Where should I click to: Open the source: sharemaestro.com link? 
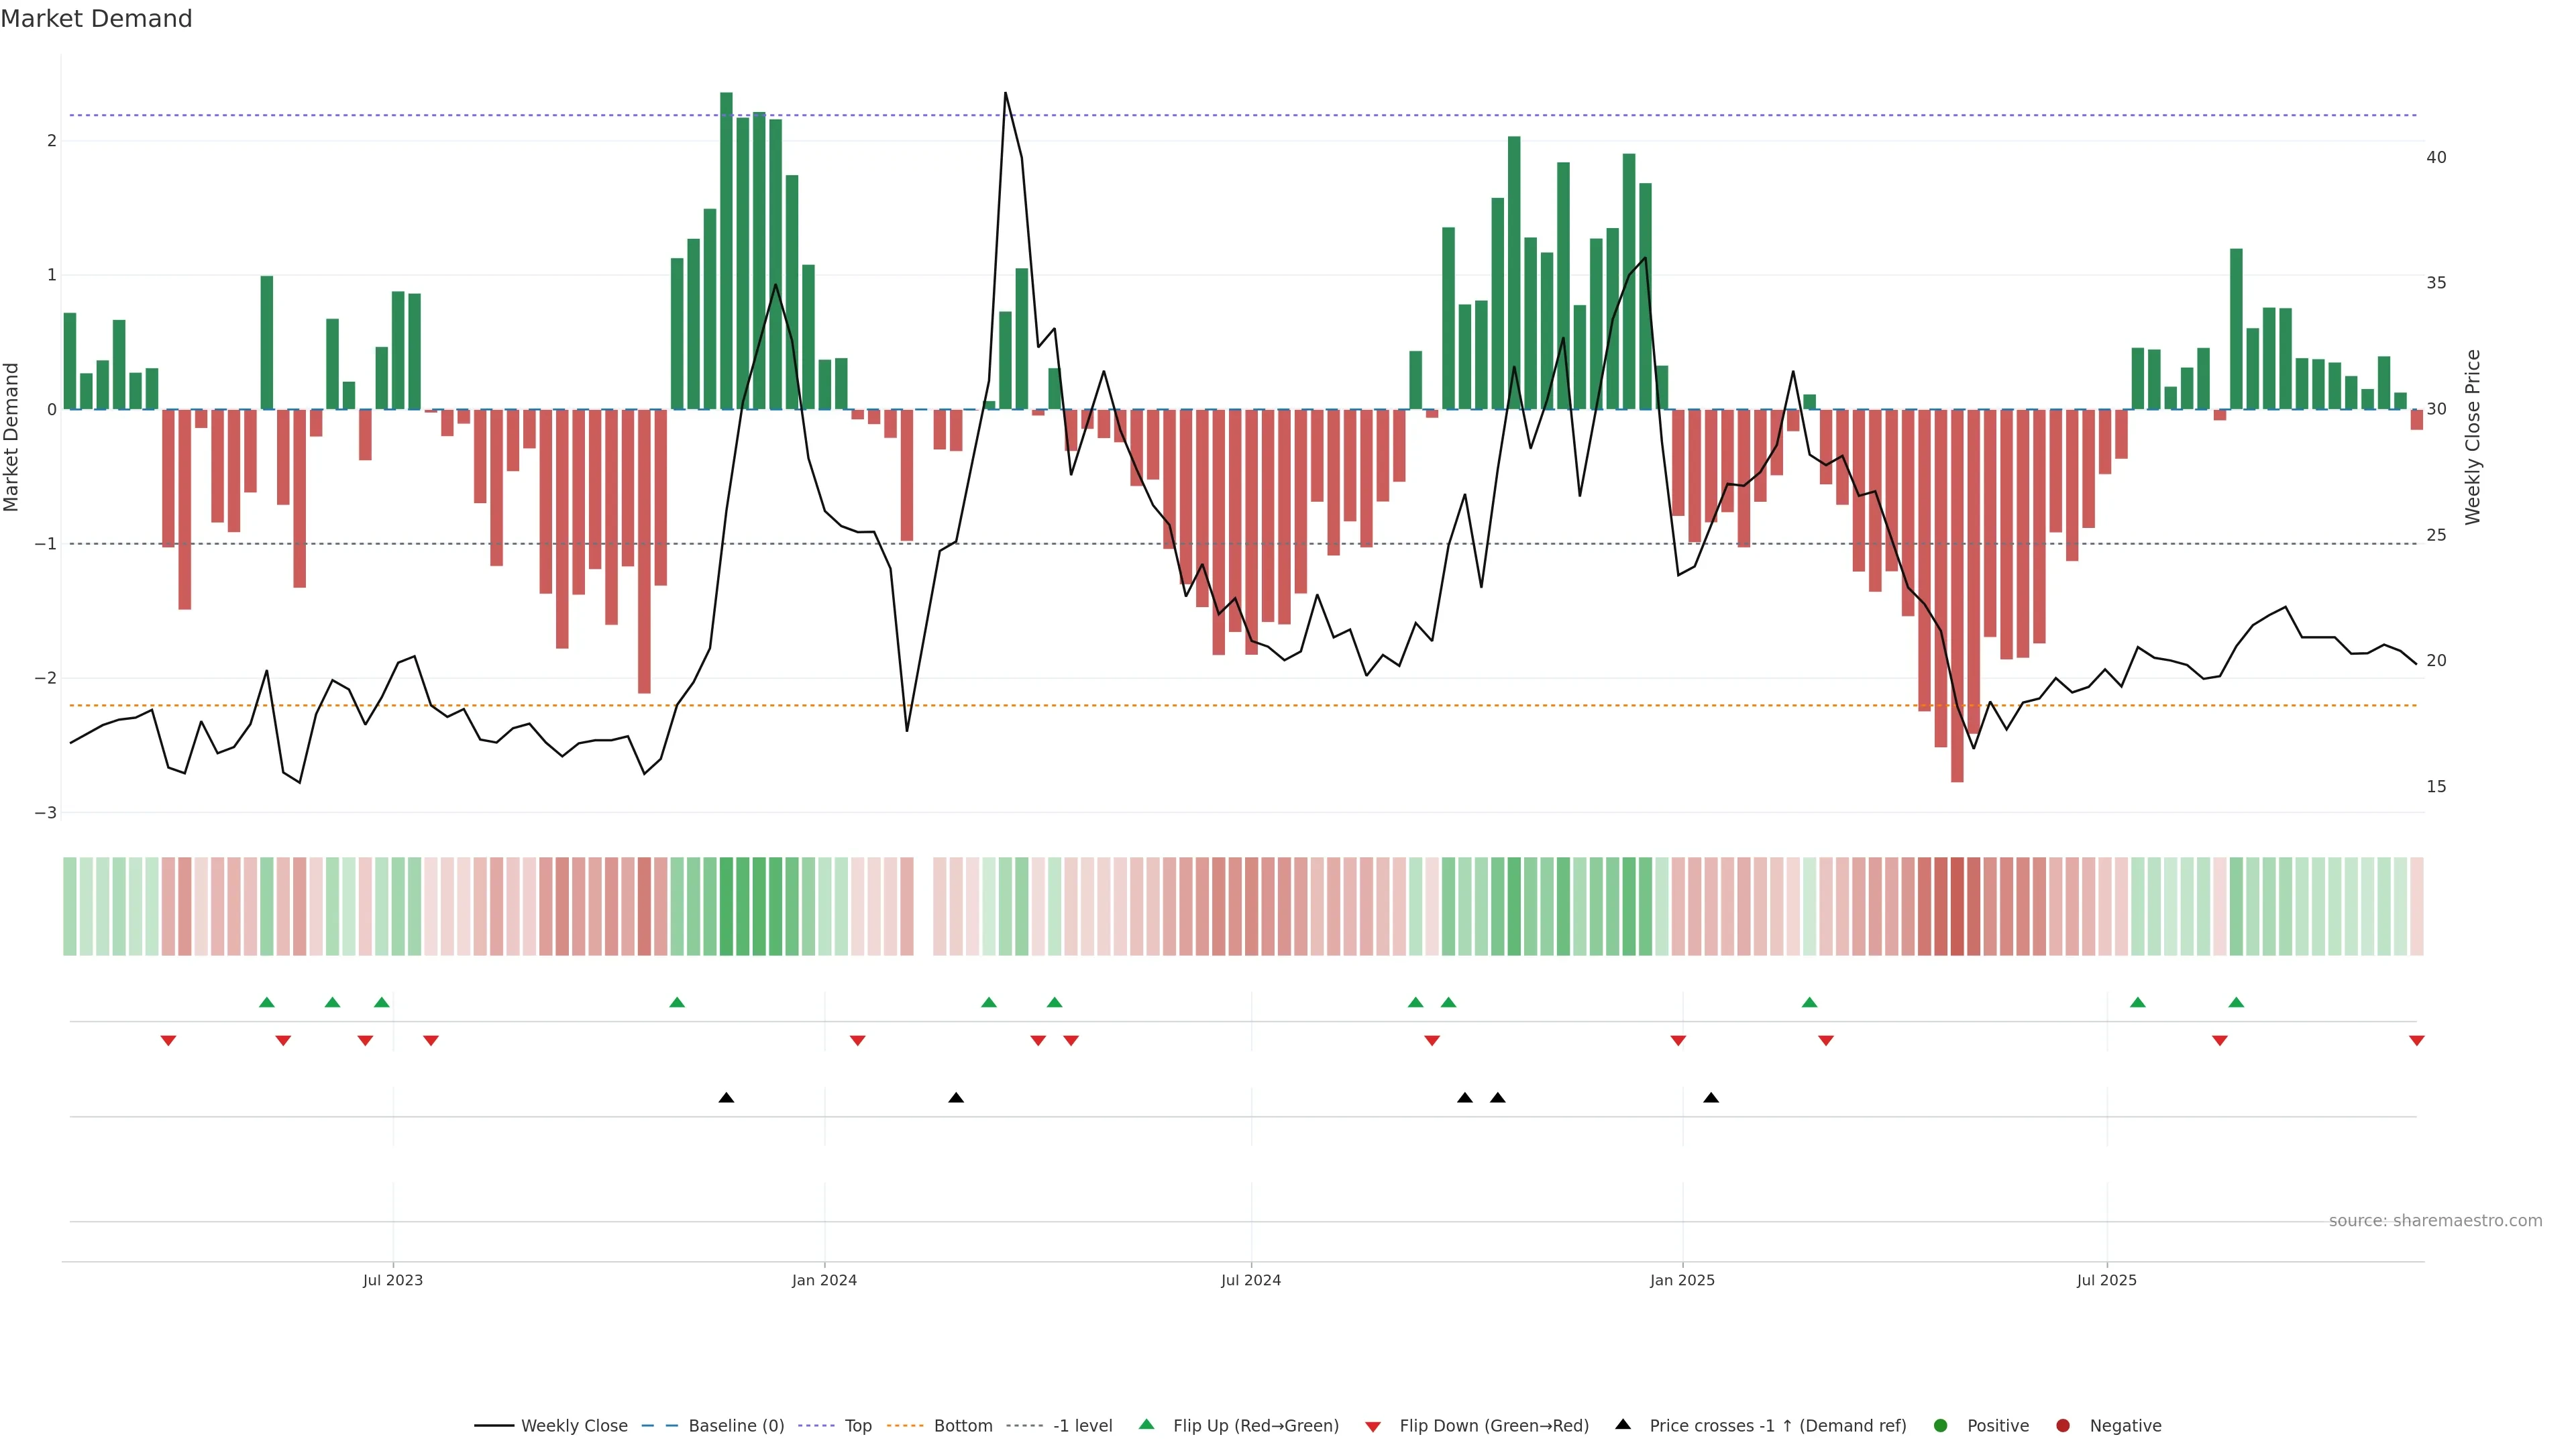(x=2435, y=1220)
